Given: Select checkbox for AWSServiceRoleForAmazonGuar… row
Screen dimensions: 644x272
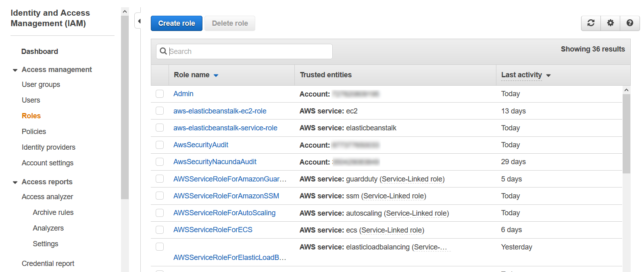Looking at the screenshot, I should click(160, 179).
